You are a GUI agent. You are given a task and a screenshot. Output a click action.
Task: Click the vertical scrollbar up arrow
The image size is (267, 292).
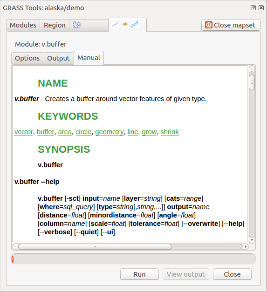click(252, 69)
